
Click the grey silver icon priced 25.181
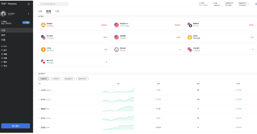[117, 49]
